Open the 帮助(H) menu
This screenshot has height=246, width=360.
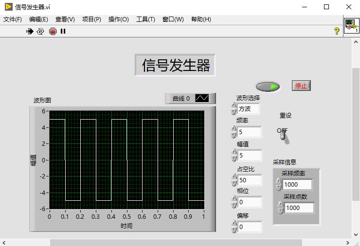[201, 19]
